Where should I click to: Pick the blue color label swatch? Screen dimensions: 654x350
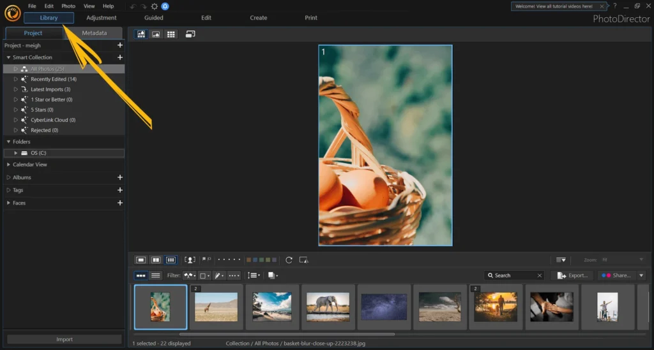tap(255, 260)
